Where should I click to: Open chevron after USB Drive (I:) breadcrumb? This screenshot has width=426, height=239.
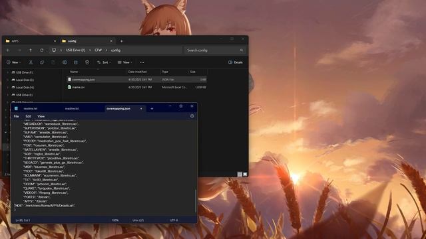click(90, 50)
